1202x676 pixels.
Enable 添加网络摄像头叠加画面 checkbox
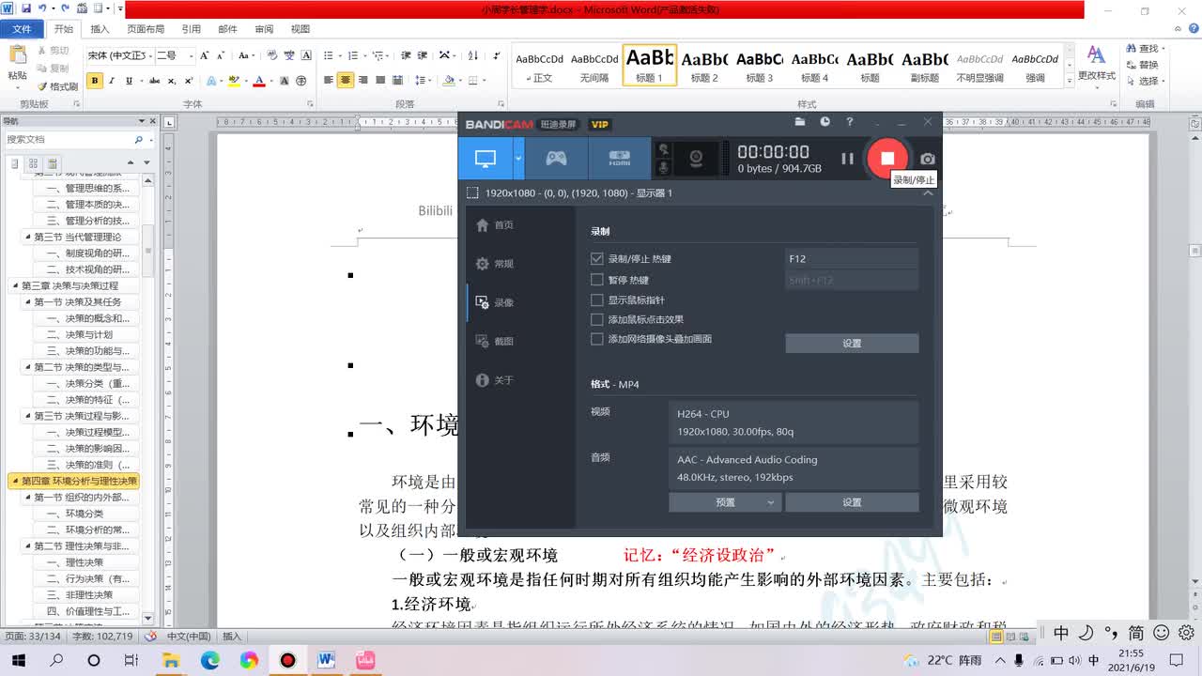(x=596, y=339)
